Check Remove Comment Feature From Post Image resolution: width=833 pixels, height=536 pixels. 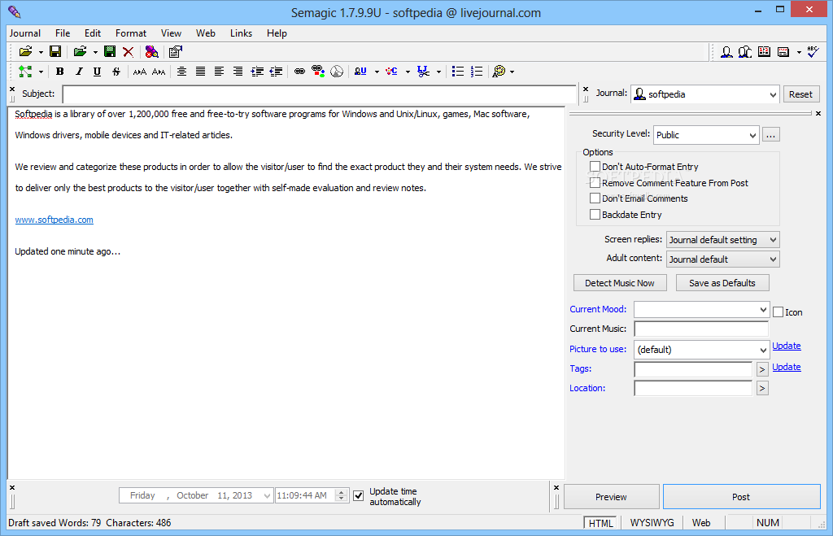click(x=595, y=183)
